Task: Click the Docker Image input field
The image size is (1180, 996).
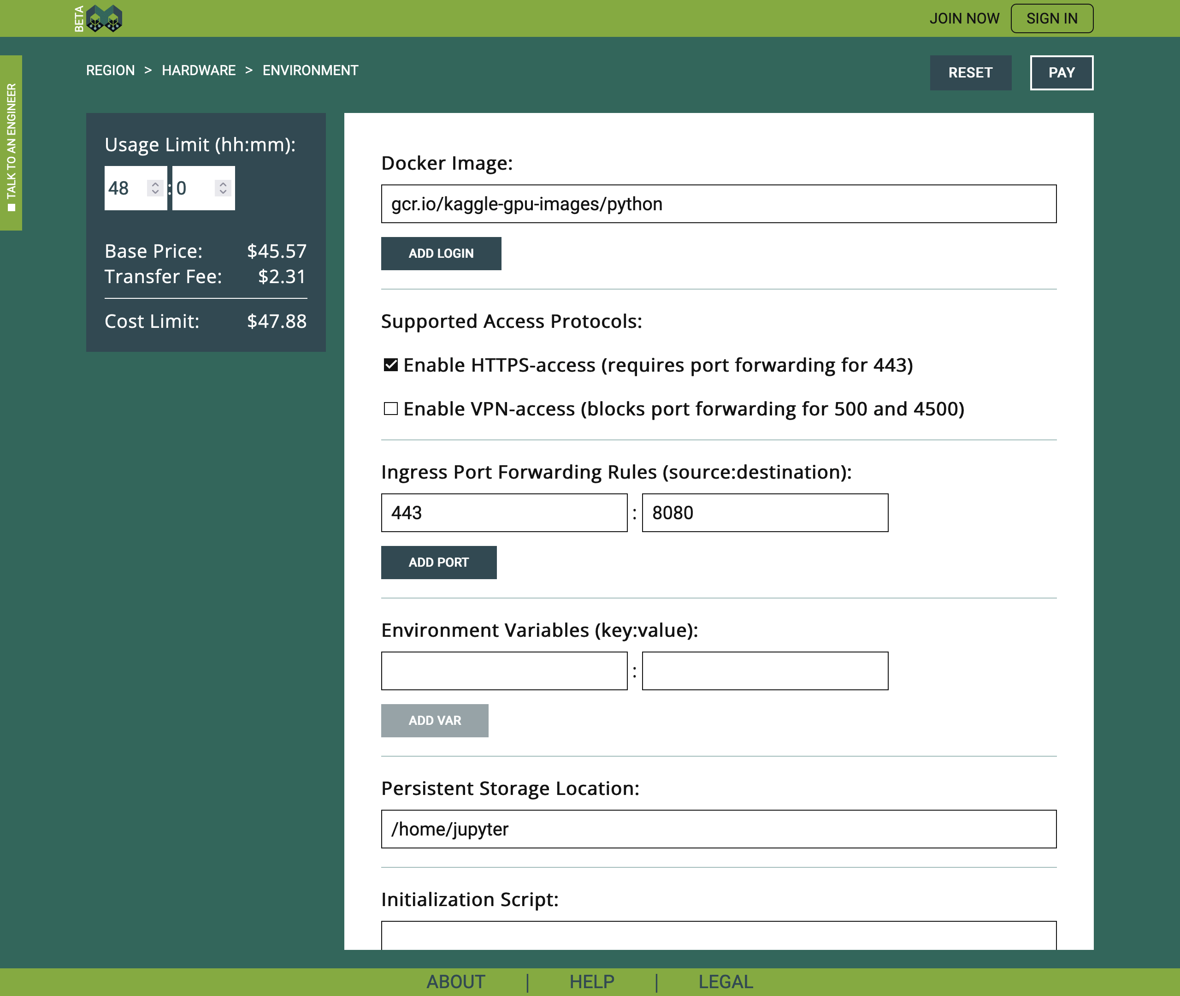Action: pyautogui.click(x=719, y=204)
